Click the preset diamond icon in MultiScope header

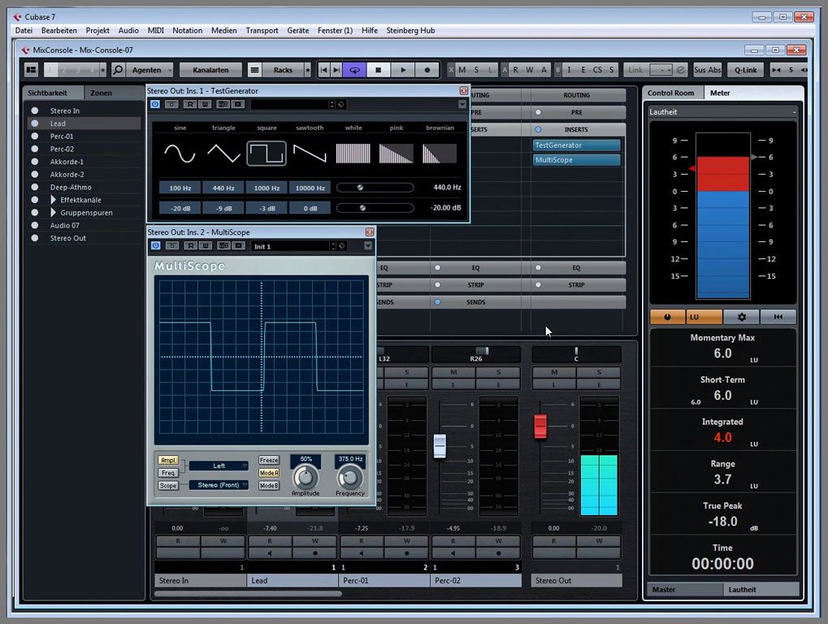(341, 246)
